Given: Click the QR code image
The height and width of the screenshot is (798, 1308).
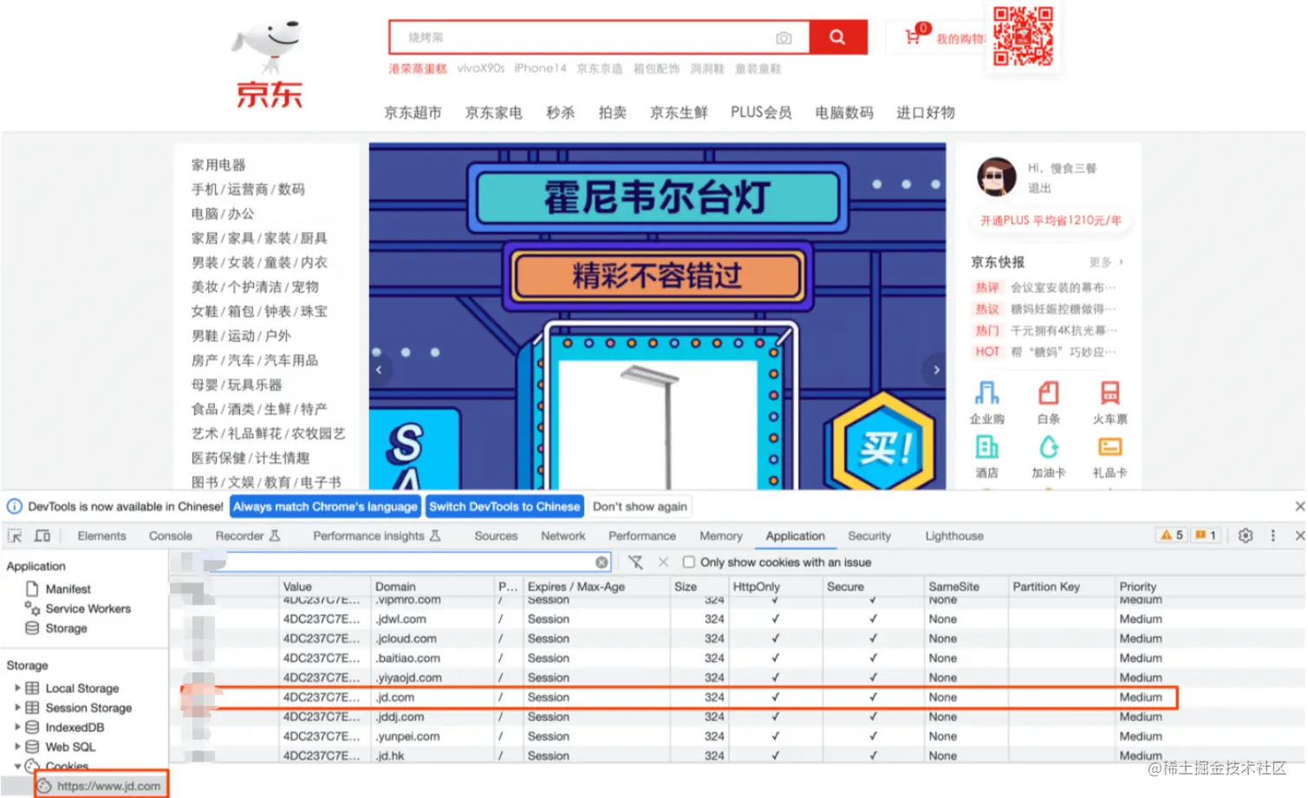Looking at the screenshot, I should tap(1023, 36).
